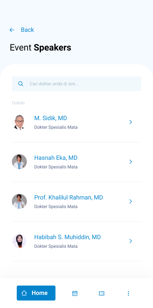The width and height of the screenshot is (153, 308).
Task: Click the Back text link
Action: pos(27,30)
